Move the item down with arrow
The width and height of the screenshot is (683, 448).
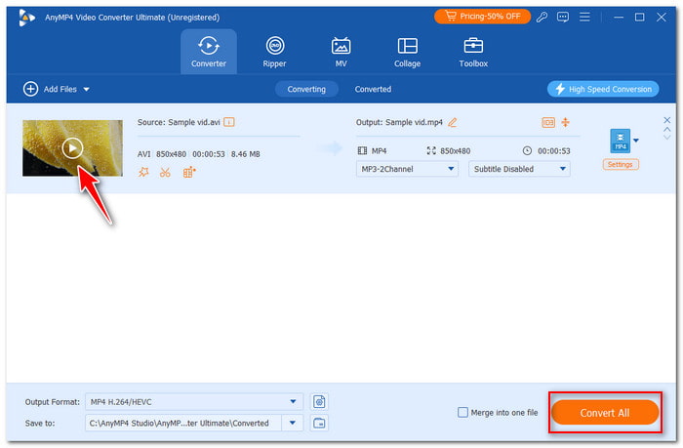666,138
